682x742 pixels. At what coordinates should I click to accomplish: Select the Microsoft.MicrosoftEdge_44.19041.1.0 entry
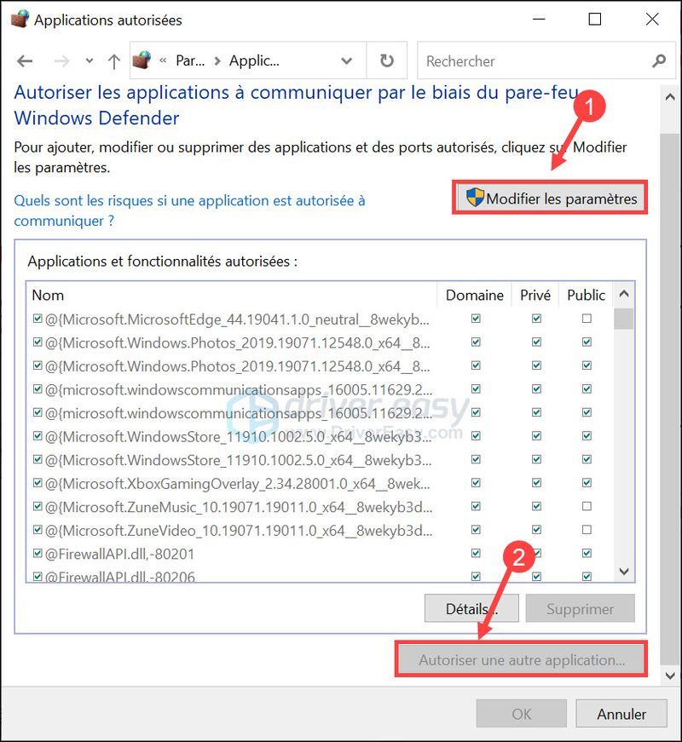coord(237,319)
